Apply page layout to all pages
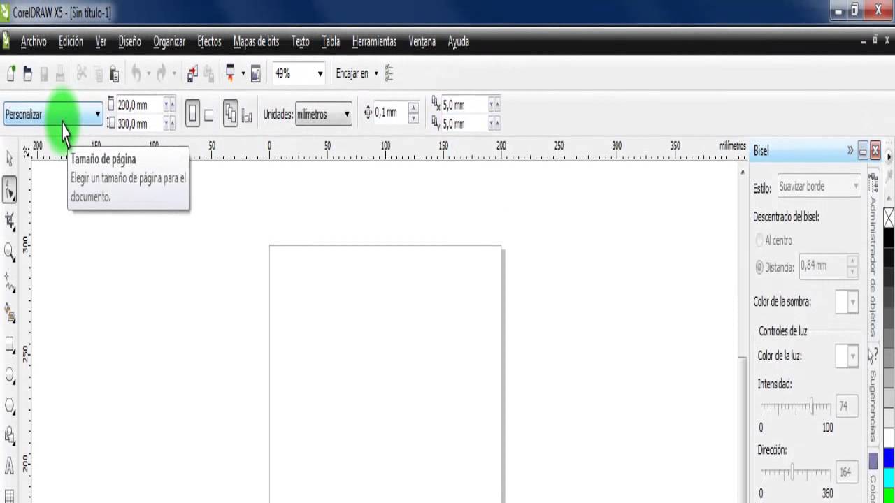This screenshot has width=895, height=503. click(x=230, y=114)
